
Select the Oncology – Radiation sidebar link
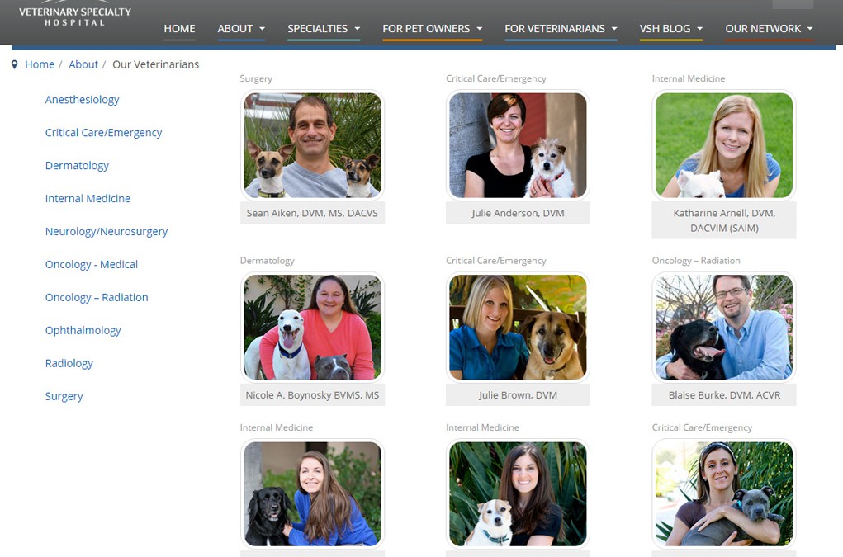click(x=97, y=298)
